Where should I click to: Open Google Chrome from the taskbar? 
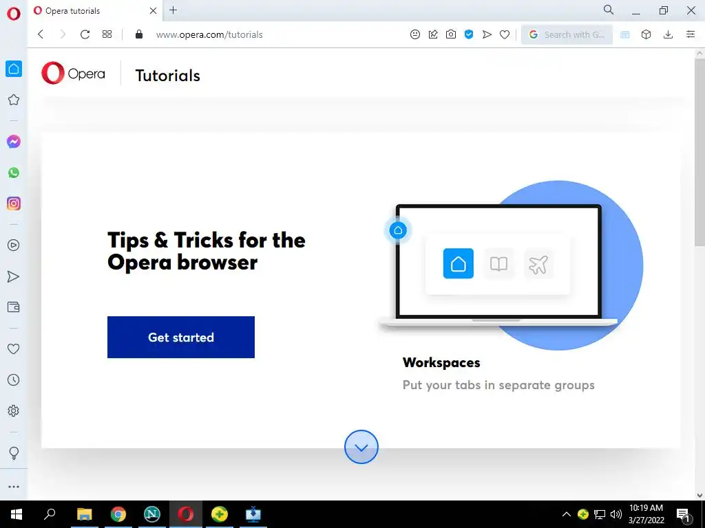pos(118,514)
